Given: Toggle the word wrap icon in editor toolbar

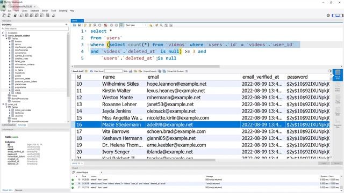Looking at the screenshot, I should [x=171, y=25].
